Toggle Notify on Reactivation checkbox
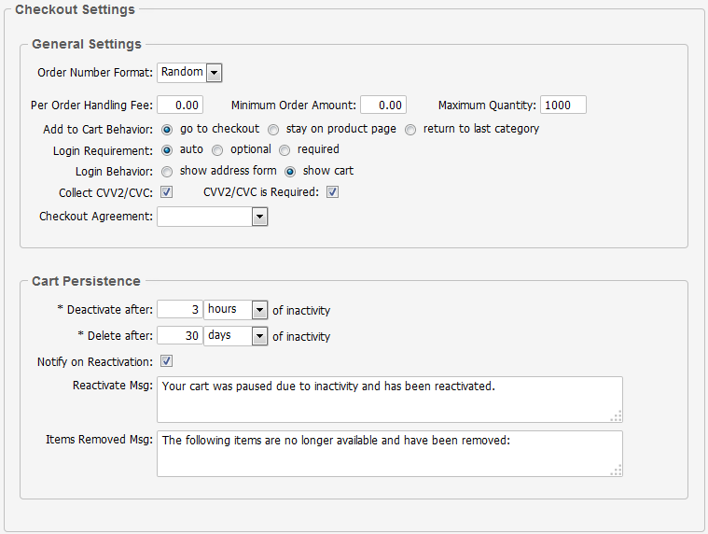Viewport: 708px width, 534px height. pos(167,361)
